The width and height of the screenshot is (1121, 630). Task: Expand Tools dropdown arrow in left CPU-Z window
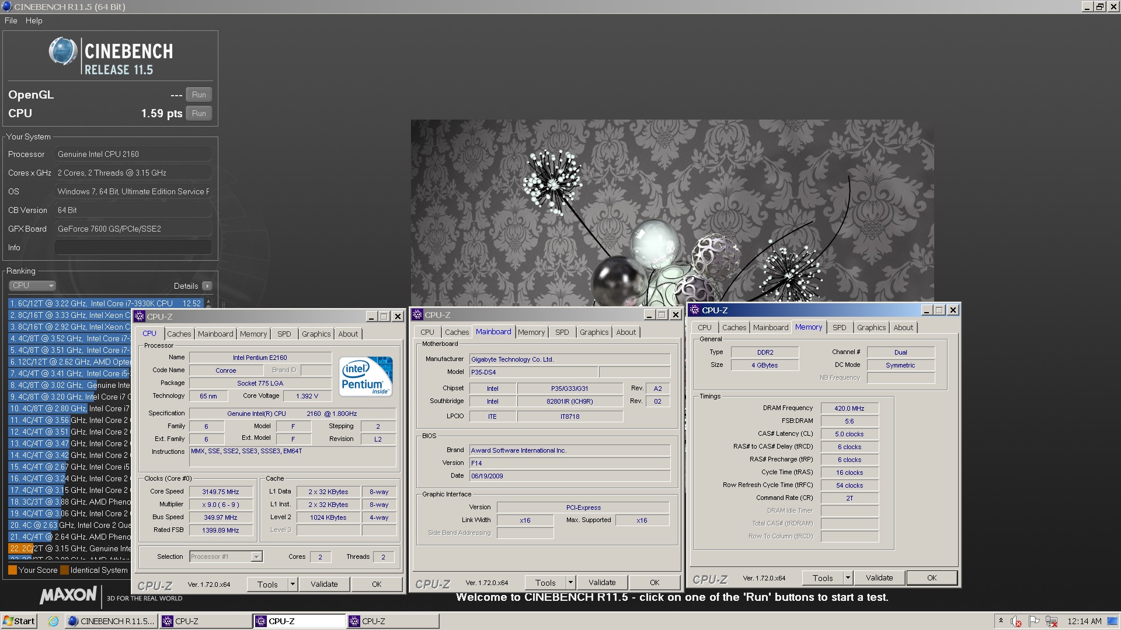click(293, 584)
